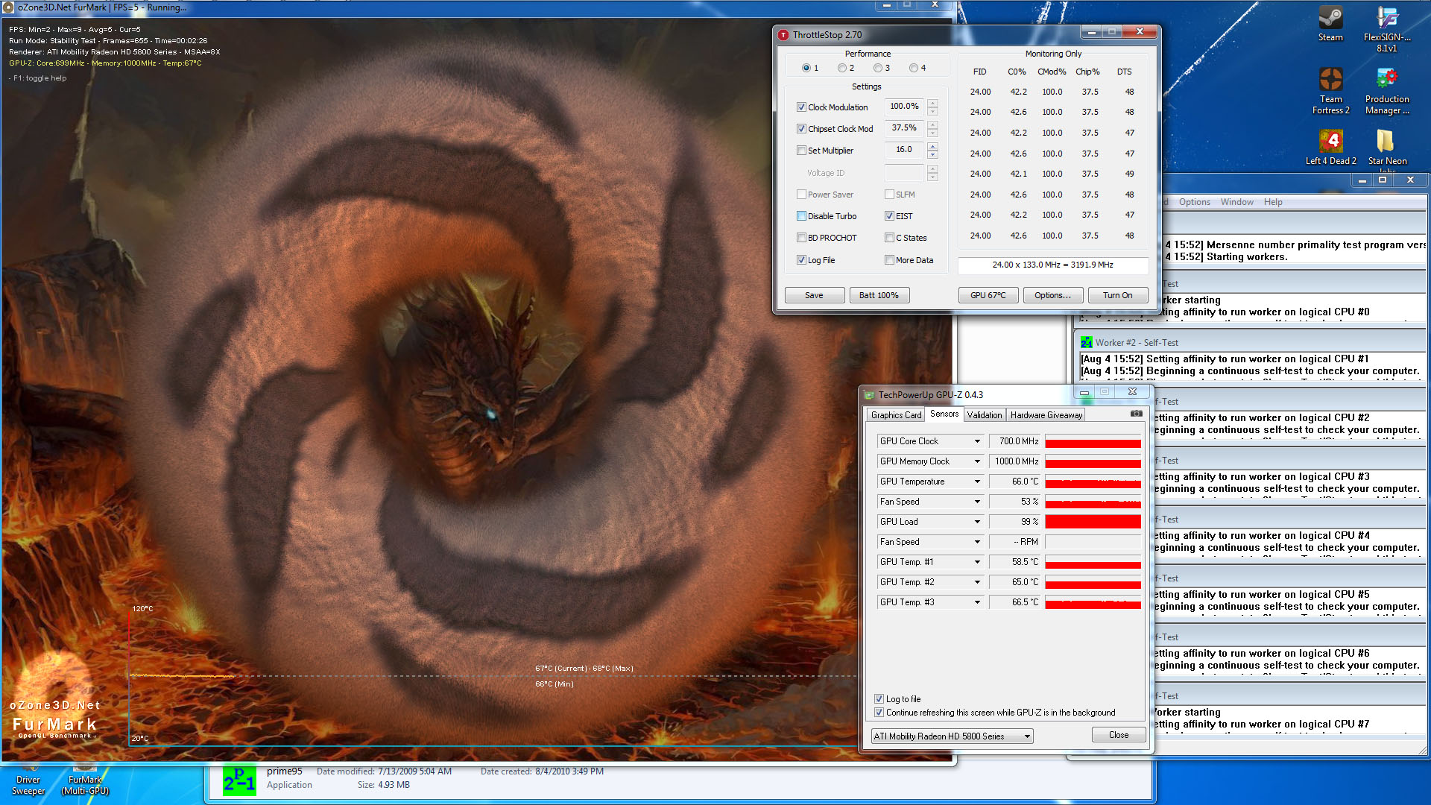Click the multiplier 16.0 value field
The height and width of the screenshot is (805, 1431).
pos(904,150)
